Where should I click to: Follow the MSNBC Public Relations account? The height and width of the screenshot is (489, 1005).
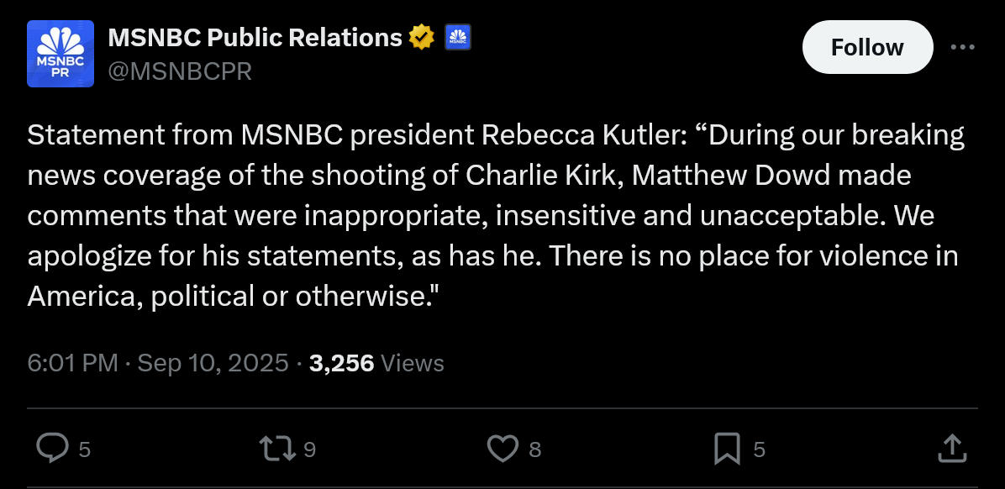(x=867, y=47)
